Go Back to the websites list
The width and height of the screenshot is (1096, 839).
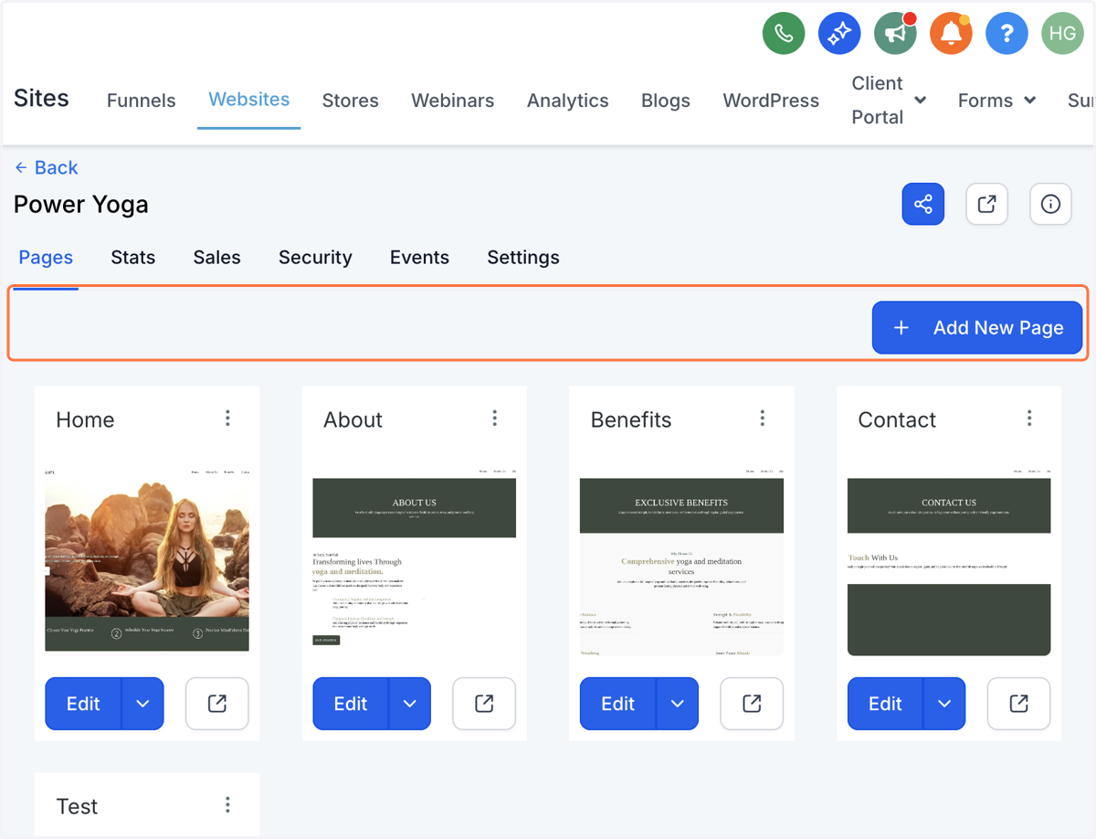pos(47,167)
